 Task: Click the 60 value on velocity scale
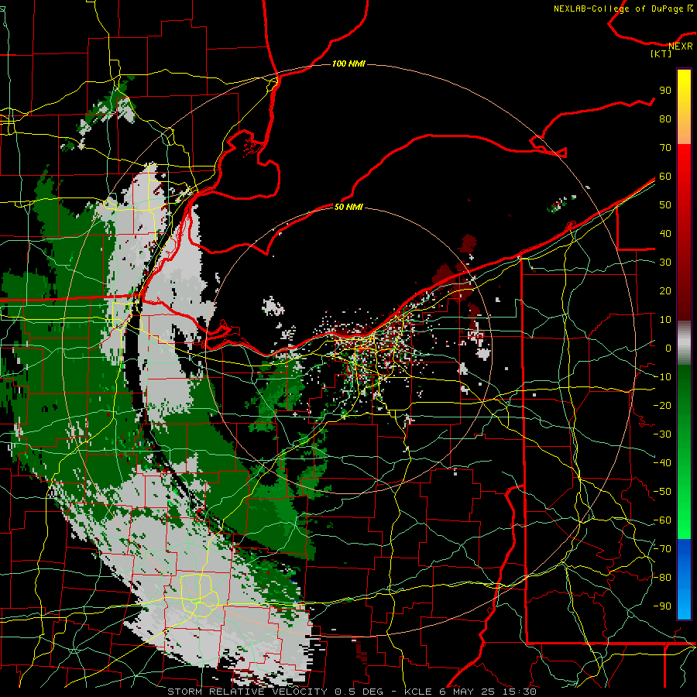[x=665, y=177]
